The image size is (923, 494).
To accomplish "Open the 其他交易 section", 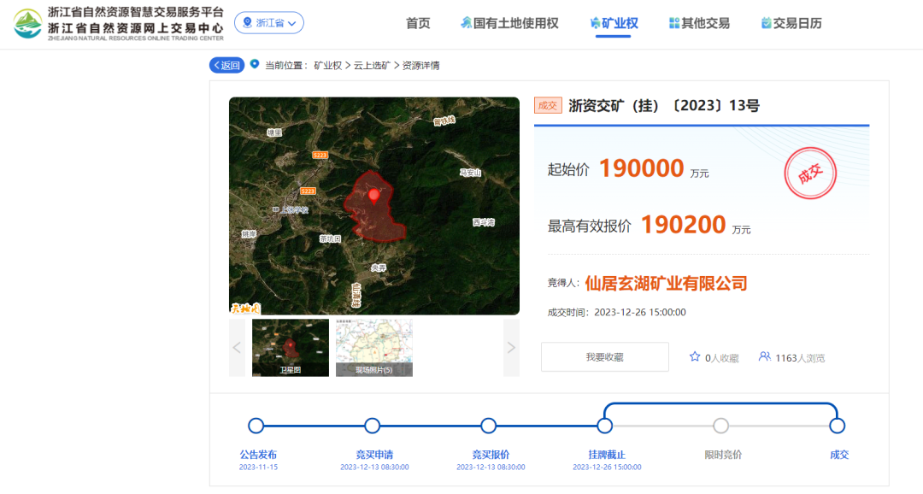I will point(699,23).
